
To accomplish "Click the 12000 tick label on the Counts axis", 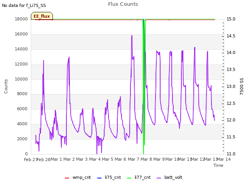I will [21, 64].
